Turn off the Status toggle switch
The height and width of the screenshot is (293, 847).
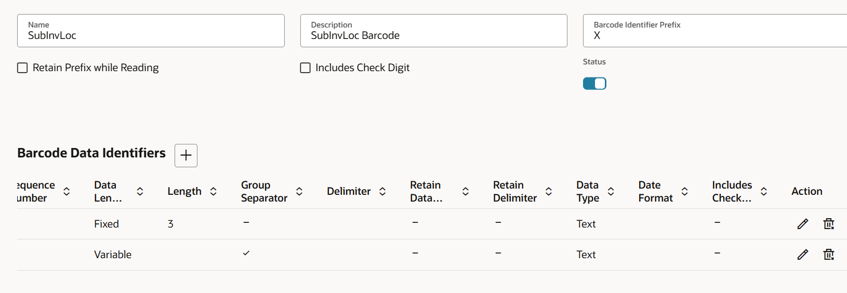594,84
